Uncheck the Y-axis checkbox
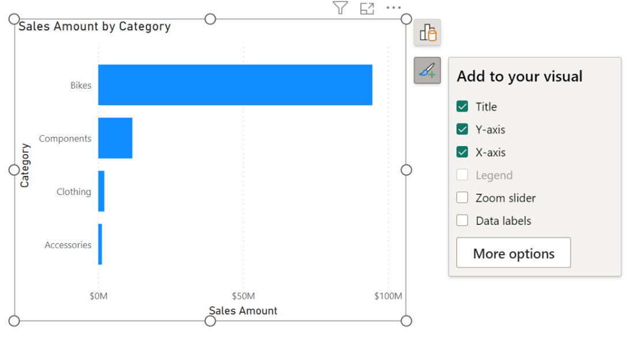This screenshot has width=633, height=341. tap(462, 129)
